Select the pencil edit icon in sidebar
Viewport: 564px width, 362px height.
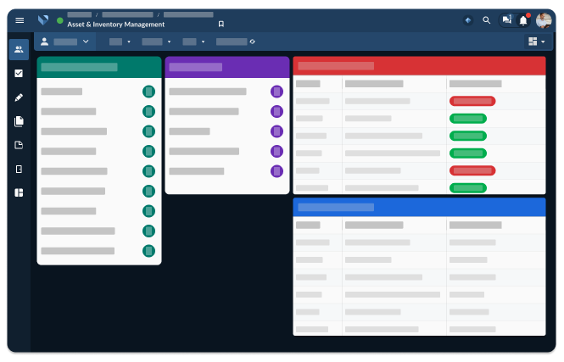click(19, 97)
